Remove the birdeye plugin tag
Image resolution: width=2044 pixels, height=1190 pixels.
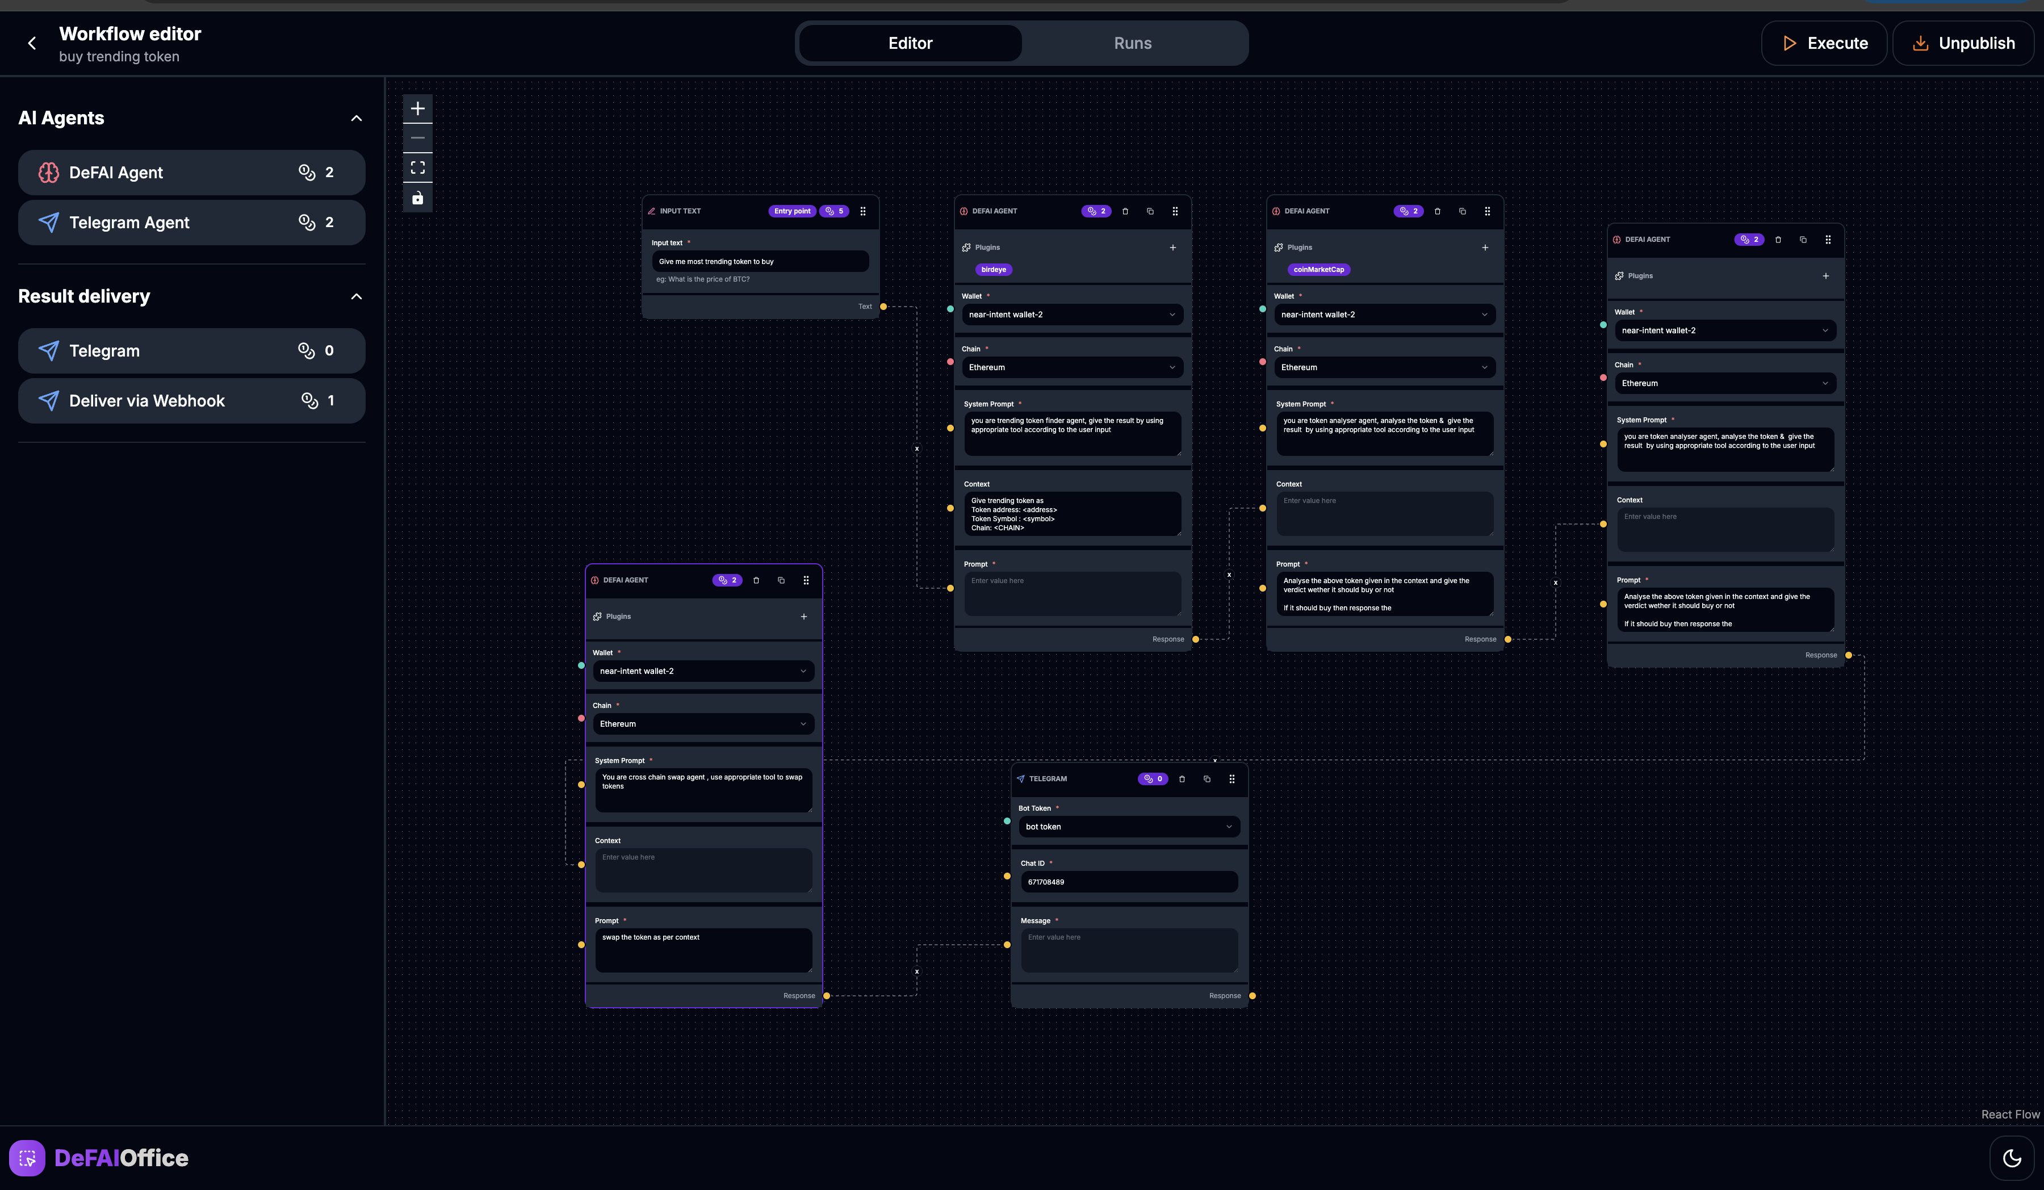(x=994, y=269)
